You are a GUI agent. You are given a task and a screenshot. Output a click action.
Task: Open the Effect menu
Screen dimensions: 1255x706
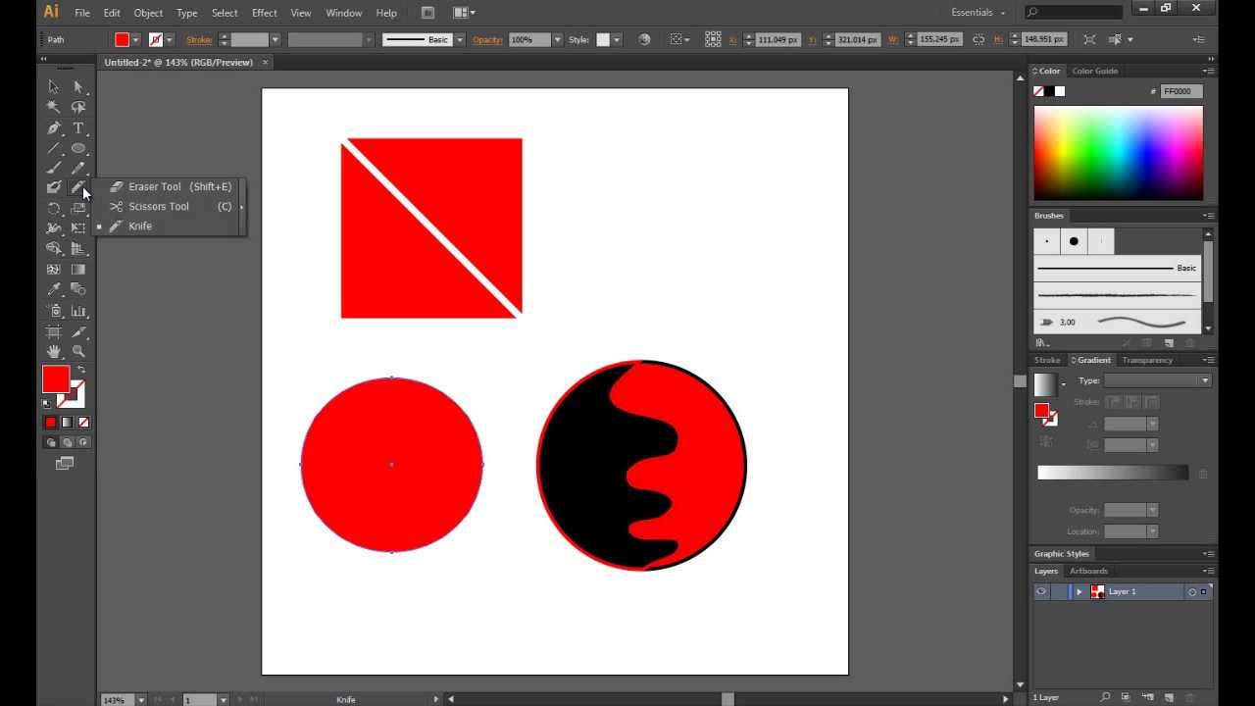264,13
